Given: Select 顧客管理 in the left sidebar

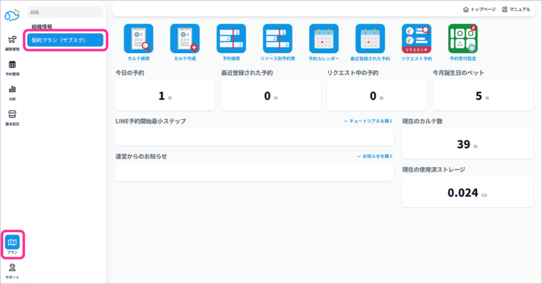Looking at the screenshot, I should tap(12, 42).
